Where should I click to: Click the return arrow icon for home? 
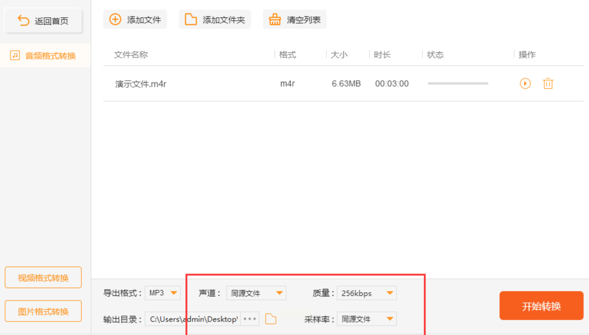[x=23, y=20]
